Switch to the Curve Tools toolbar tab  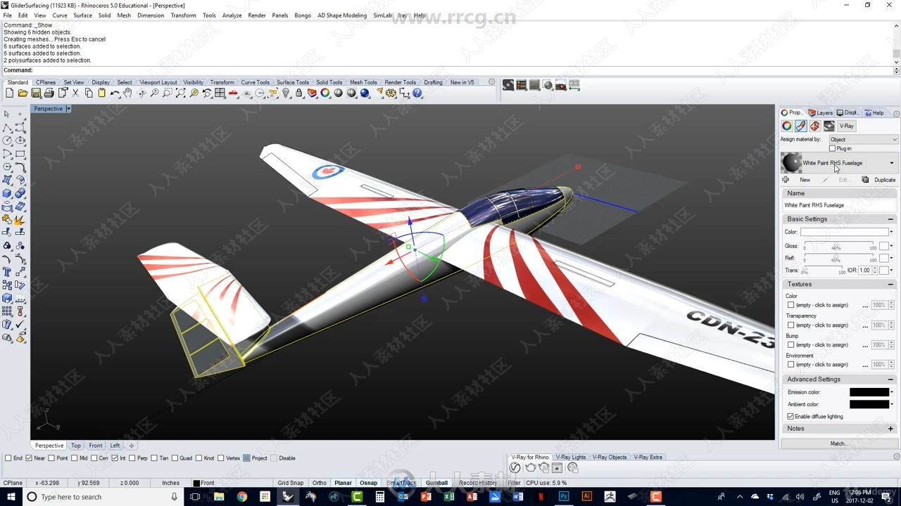coord(255,82)
